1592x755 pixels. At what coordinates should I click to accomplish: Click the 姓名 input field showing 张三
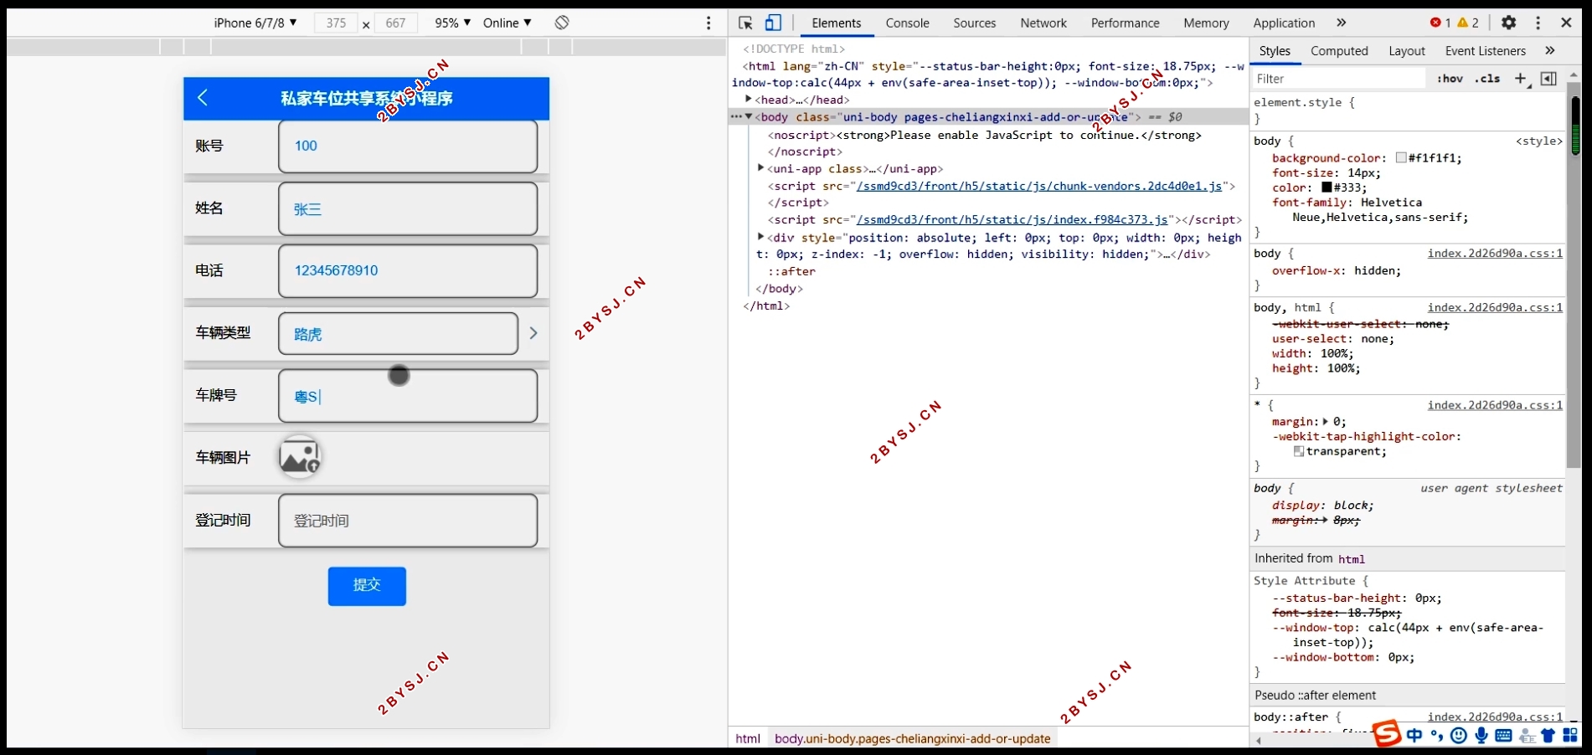pyautogui.click(x=408, y=209)
